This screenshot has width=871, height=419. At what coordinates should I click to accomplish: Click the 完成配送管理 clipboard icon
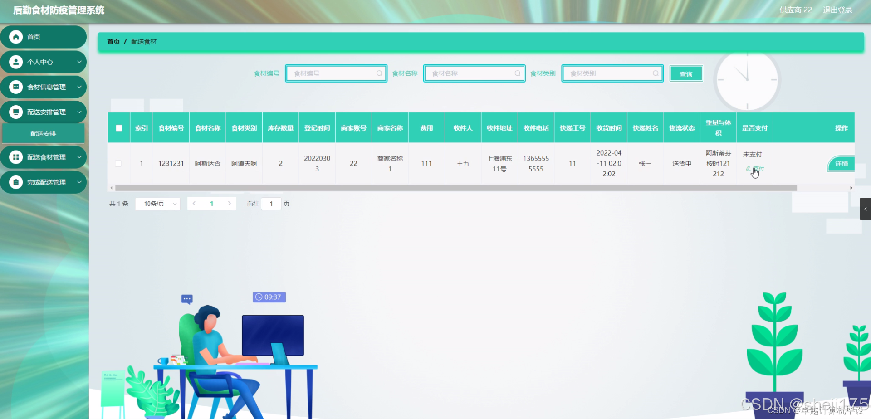(x=16, y=182)
